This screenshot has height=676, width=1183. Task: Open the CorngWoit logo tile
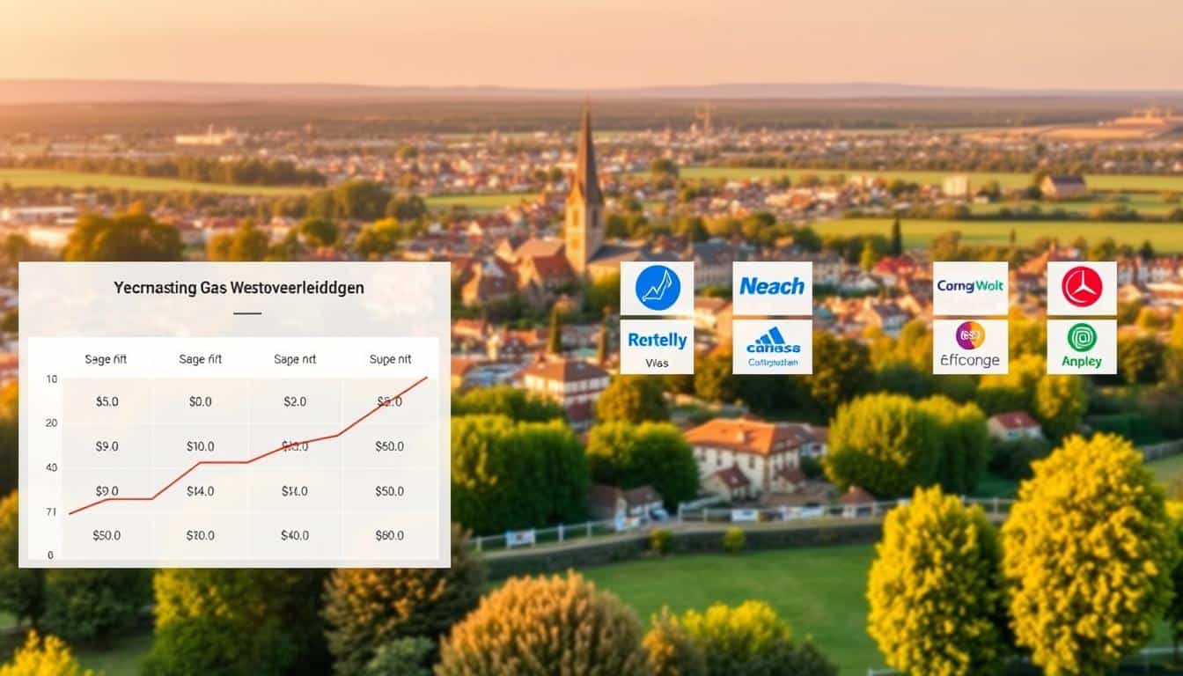pos(970,288)
